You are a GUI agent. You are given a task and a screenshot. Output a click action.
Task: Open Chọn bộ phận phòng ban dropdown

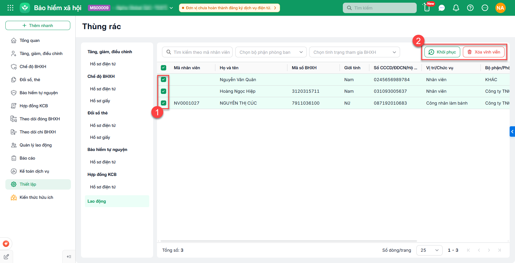pyautogui.click(x=271, y=52)
